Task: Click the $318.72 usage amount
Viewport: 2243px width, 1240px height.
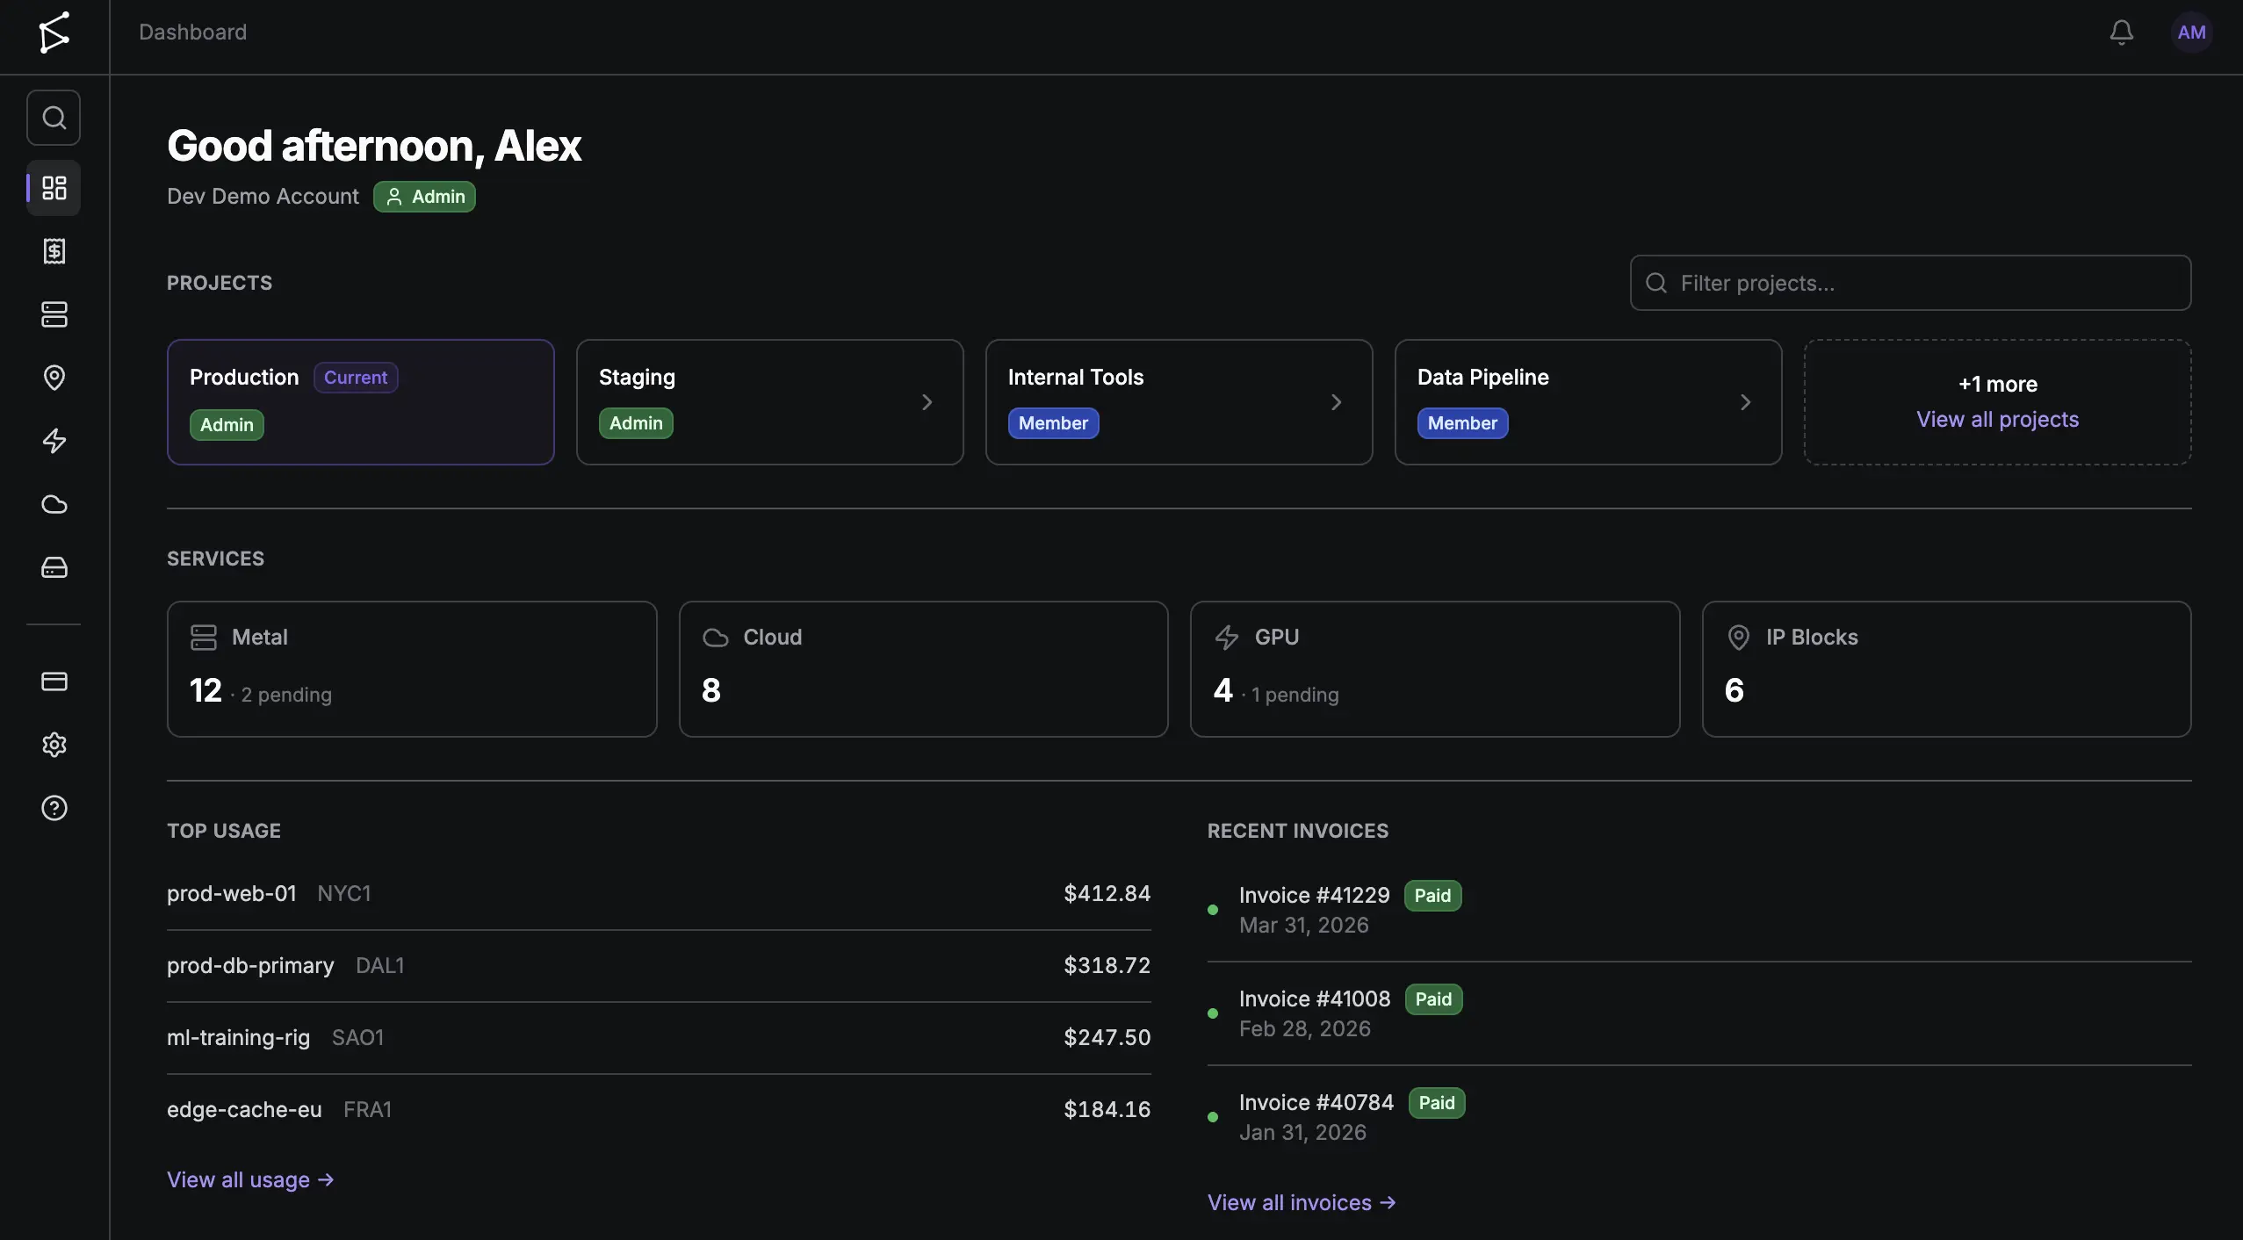Action: (1107, 966)
